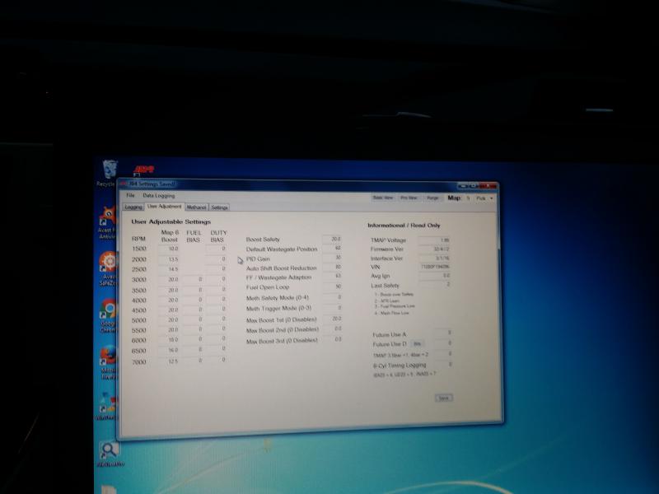Edit the TMAP 3.5bar/4bar field
659x494 pixels.
(444, 354)
